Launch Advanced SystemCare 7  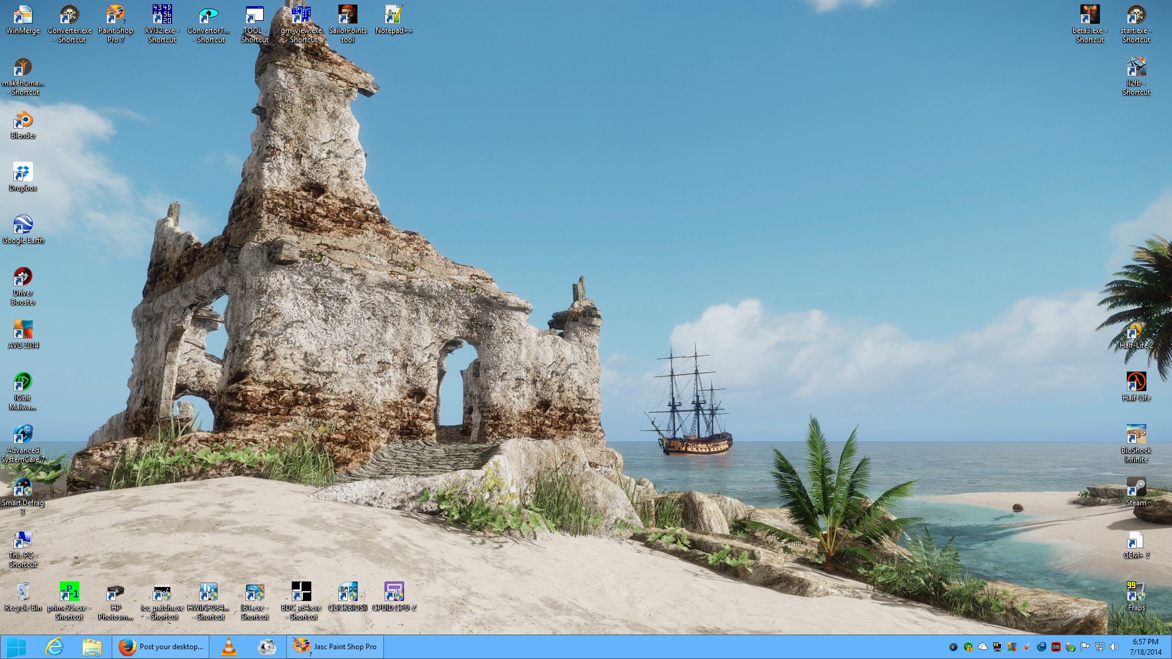[x=23, y=444]
